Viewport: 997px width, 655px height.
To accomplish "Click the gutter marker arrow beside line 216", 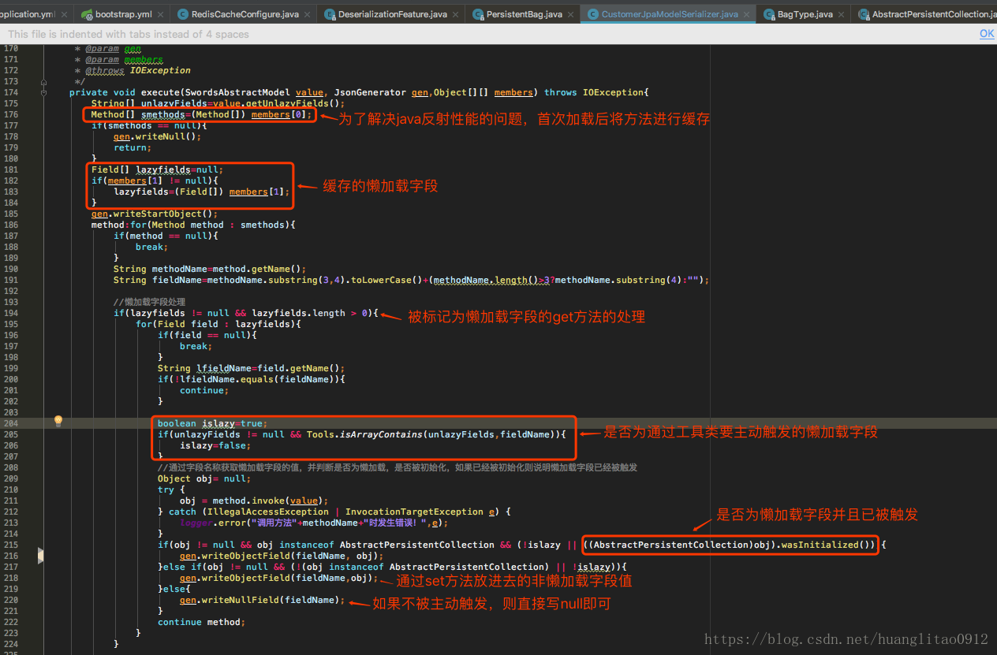I will click(41, 556).
